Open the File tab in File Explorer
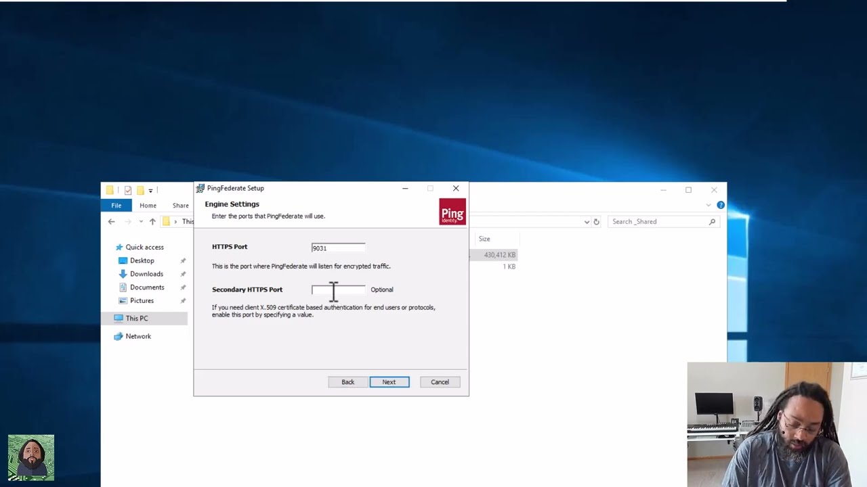 point(117,206)
